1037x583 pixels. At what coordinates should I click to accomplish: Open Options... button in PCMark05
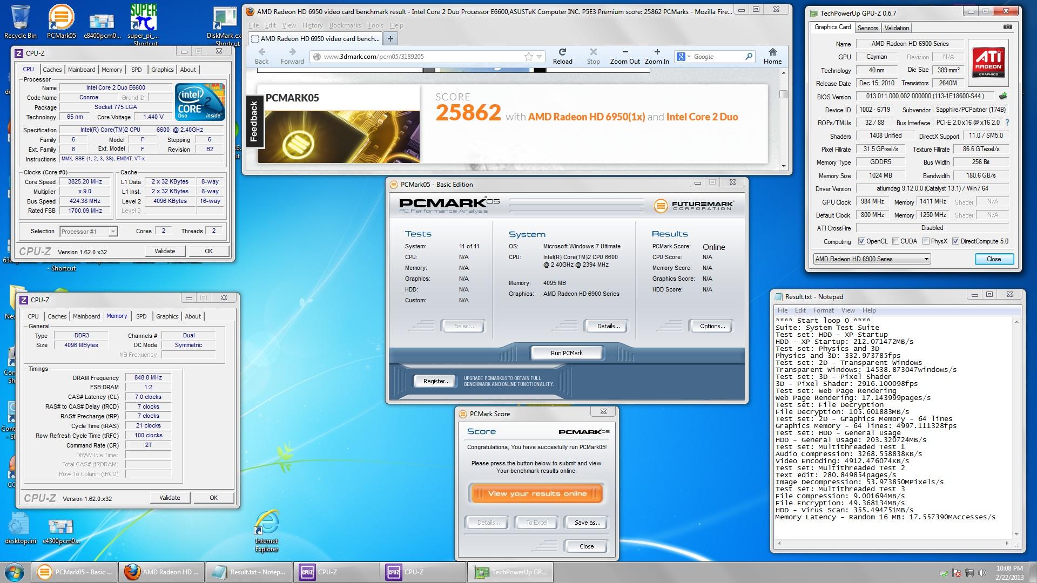pos(712,326)
